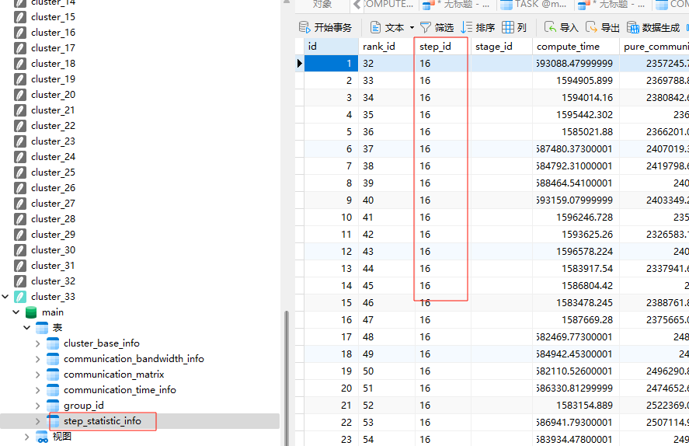Select the row with id 1 cell
Image resolution: width=689 pixels, height=446 pixels.
pos(332,64)
